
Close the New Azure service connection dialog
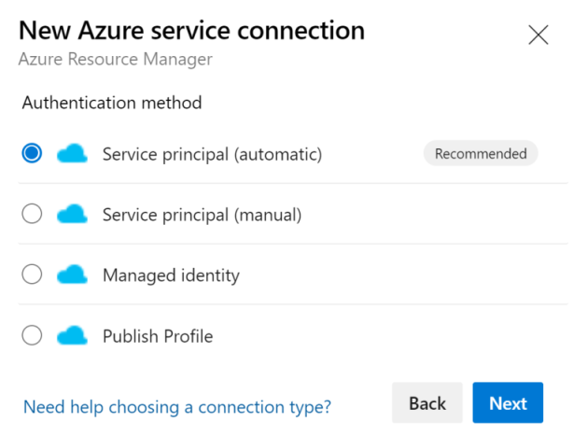[x=538, y=35]
